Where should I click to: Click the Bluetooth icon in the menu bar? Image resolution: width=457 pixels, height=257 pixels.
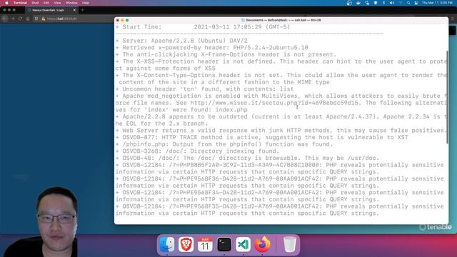(383, 3)
